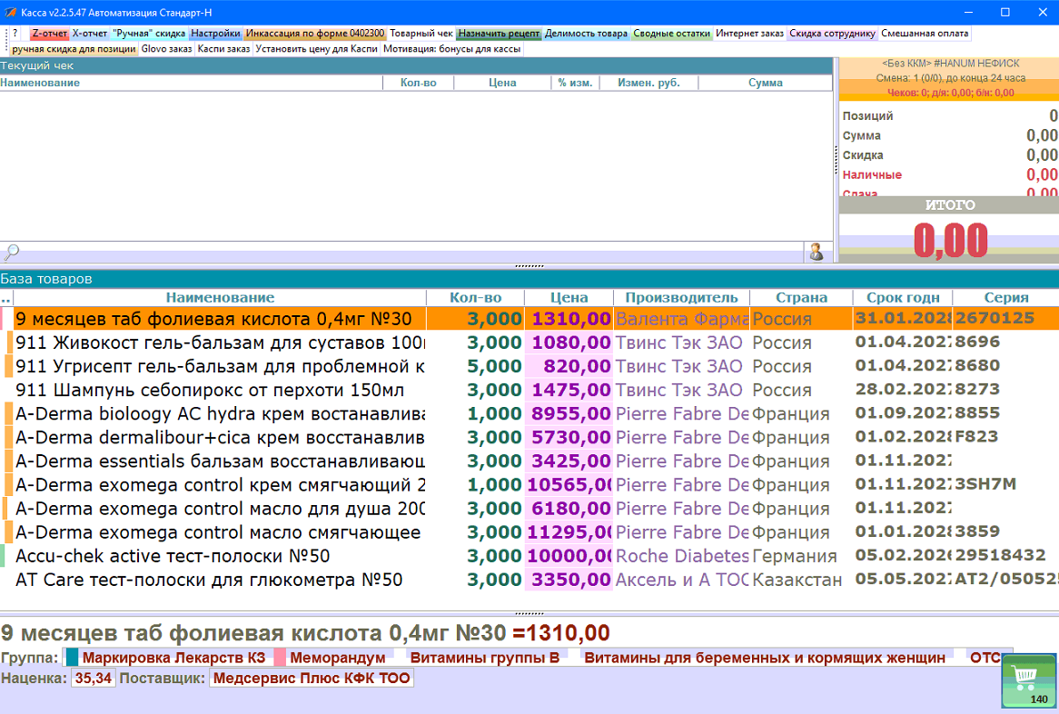1059x714 pixels.
Task: Select A-Derma biology AC hydra крем row
Action: point(529,413)
